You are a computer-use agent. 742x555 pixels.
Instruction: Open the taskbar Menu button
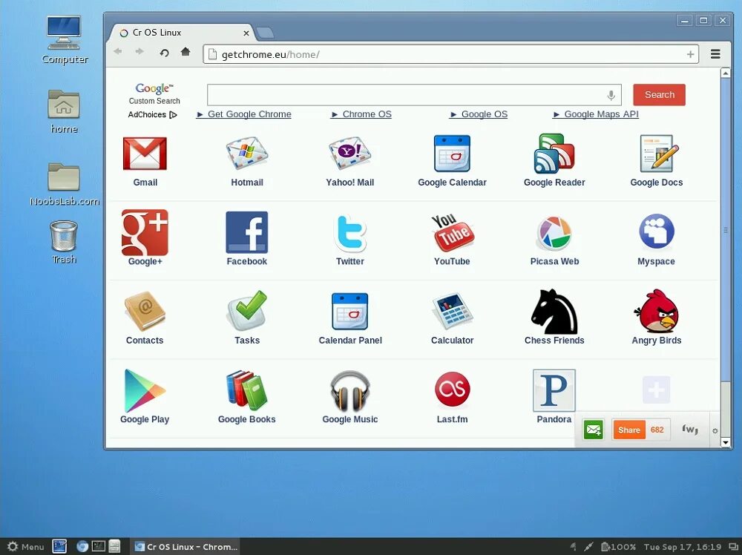click(x=26, y=547)
